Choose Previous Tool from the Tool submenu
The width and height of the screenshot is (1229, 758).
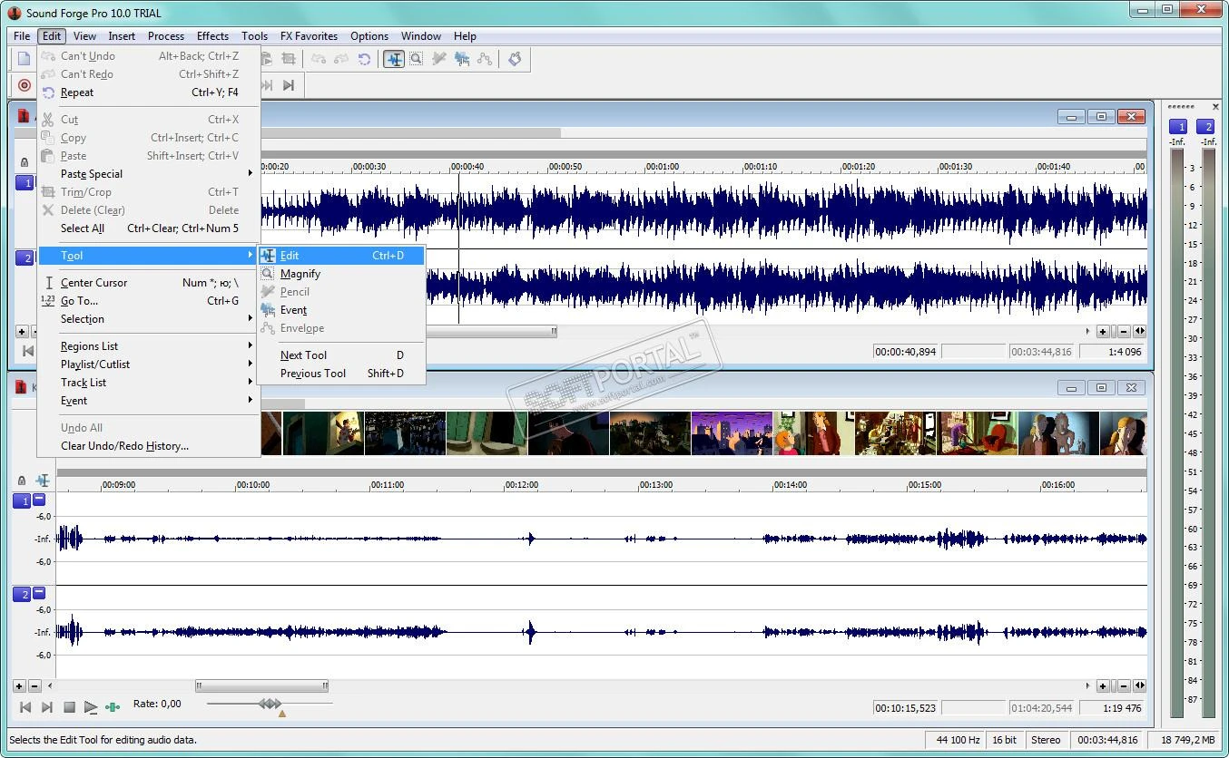tap(341, 374)
